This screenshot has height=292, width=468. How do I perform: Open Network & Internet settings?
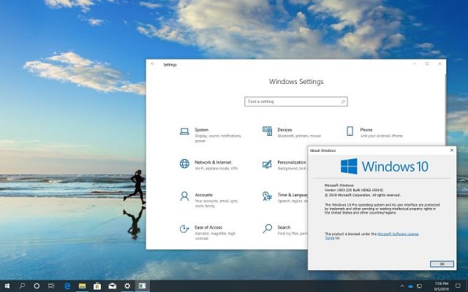click(212, 162)
